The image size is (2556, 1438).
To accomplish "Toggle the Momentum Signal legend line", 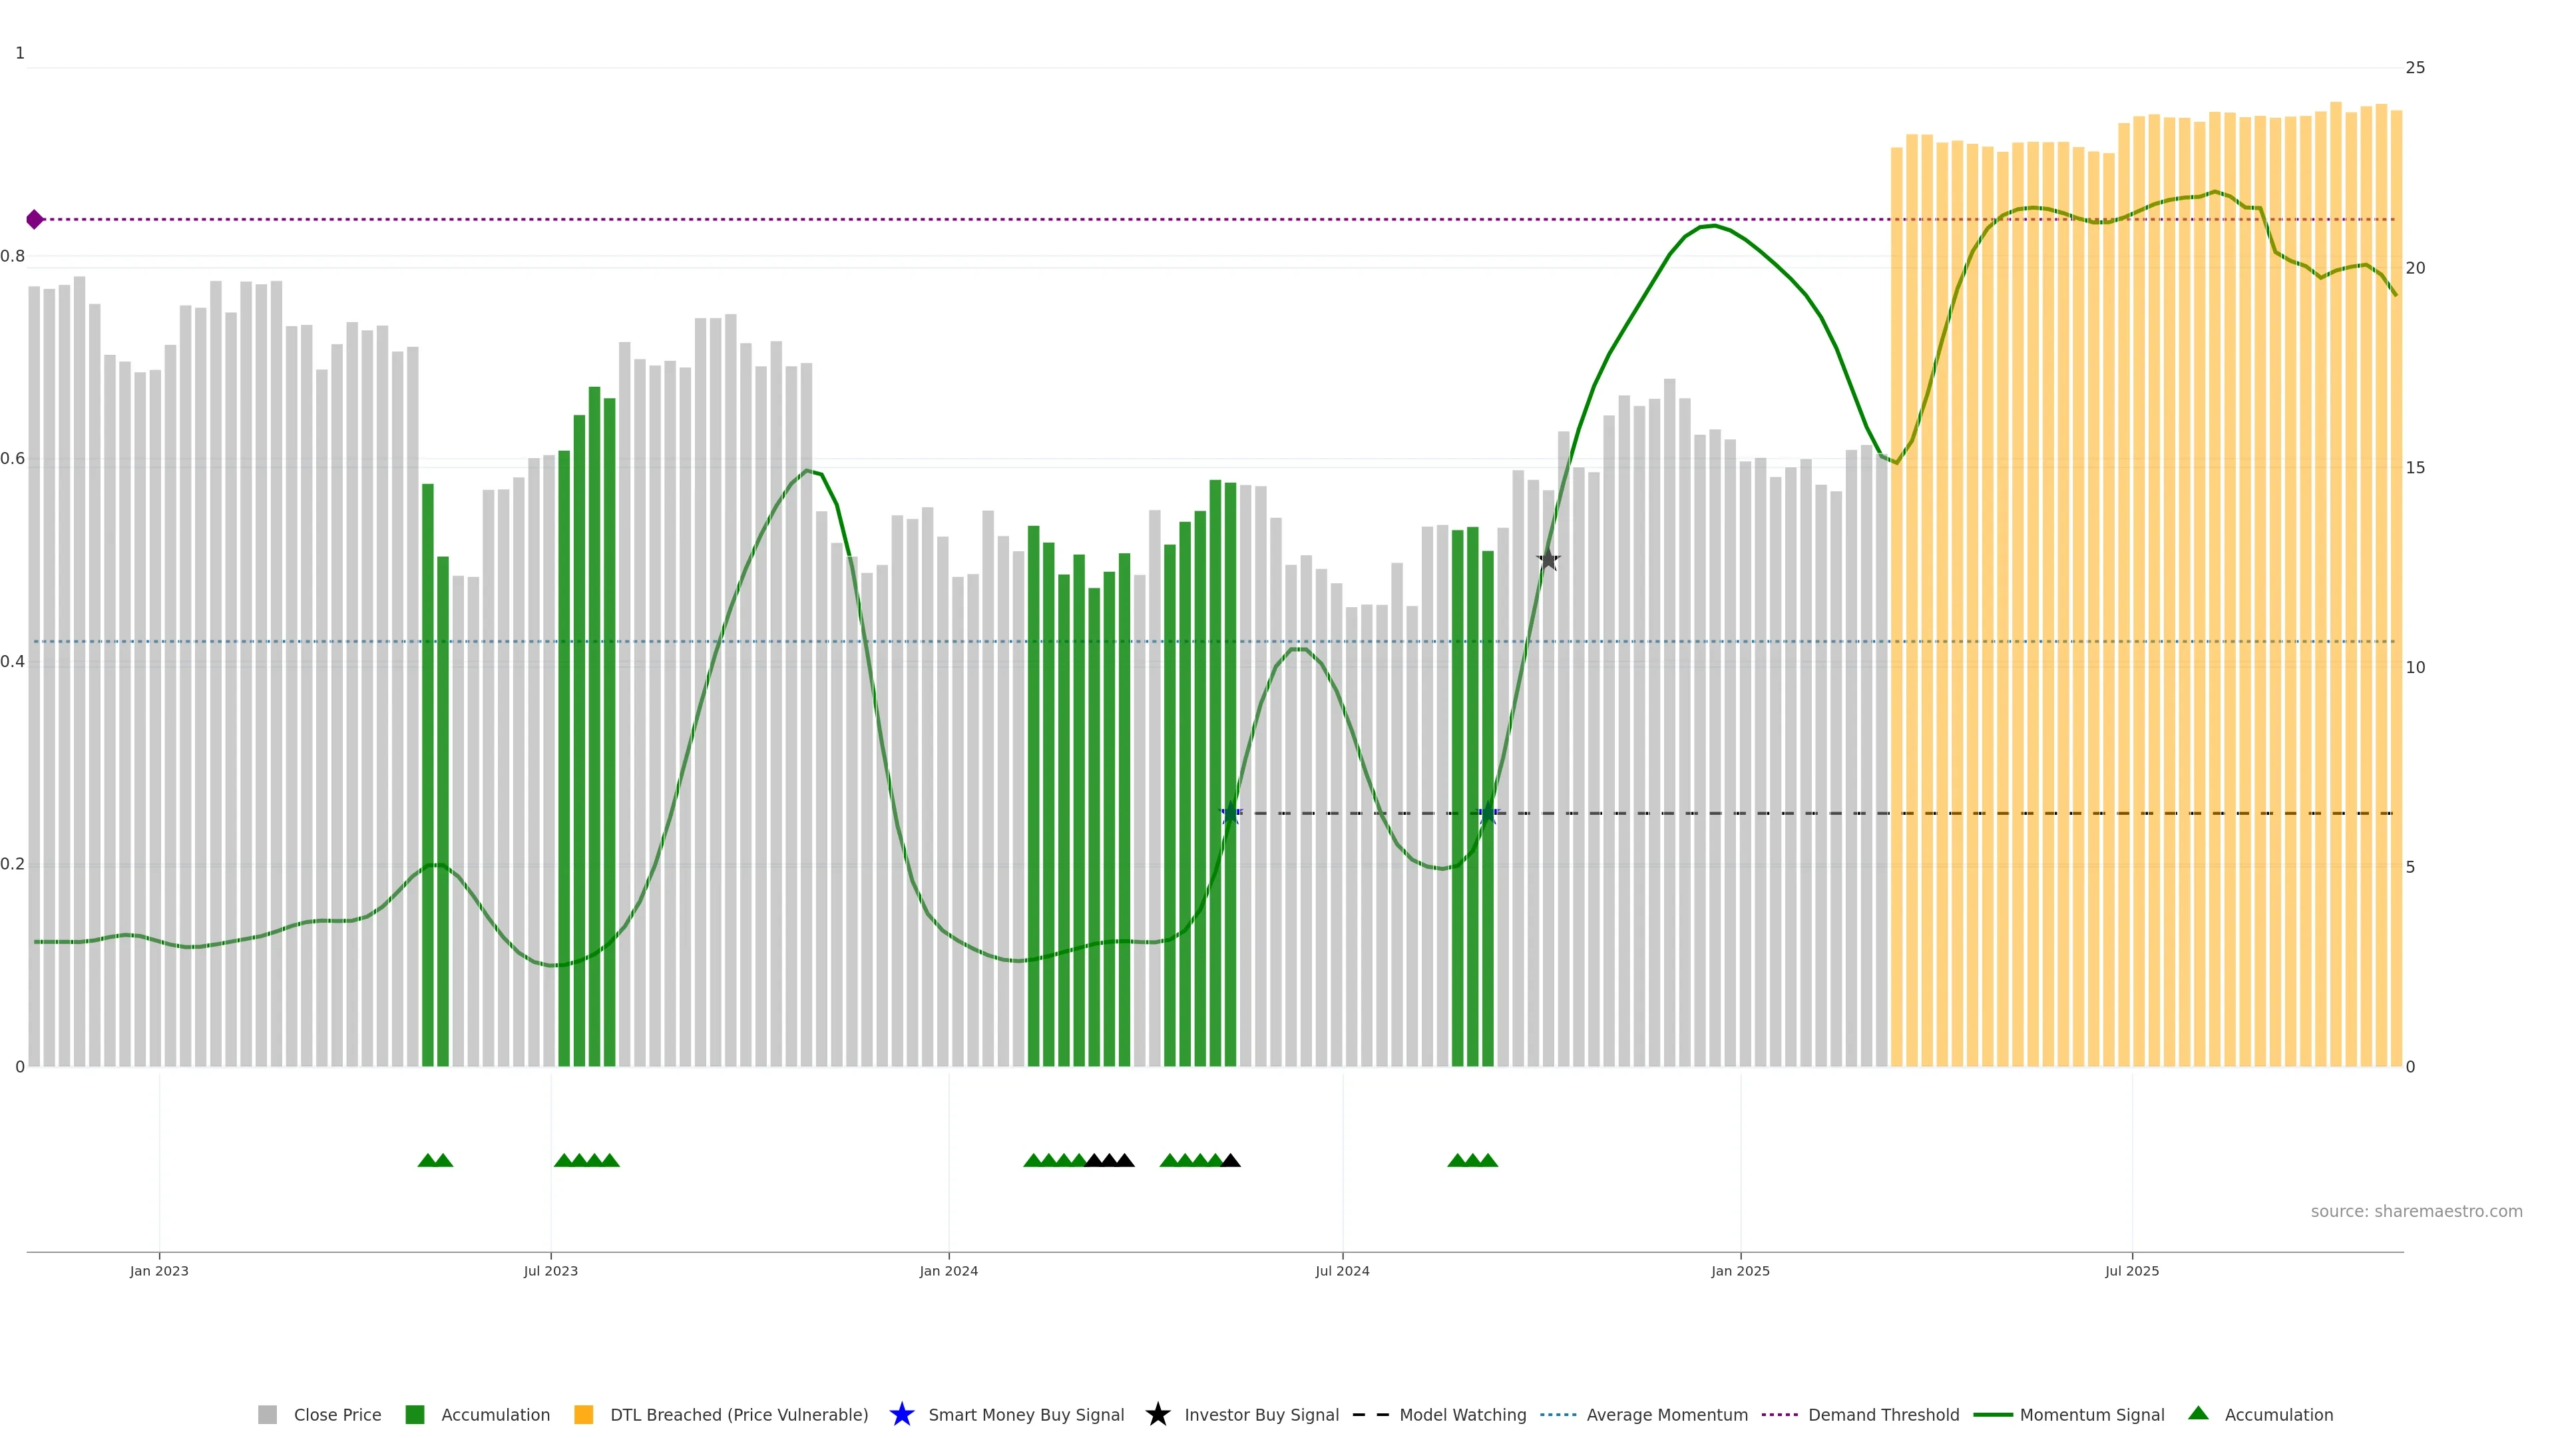I will 2091,1414.
